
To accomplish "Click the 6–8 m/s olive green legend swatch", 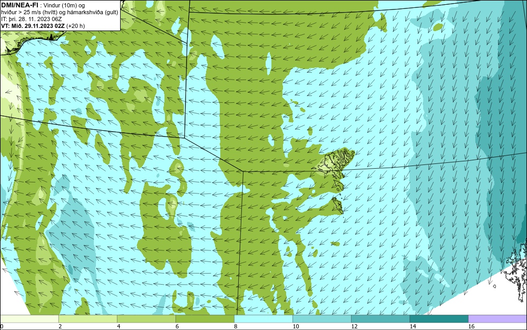I will point(204,319).
